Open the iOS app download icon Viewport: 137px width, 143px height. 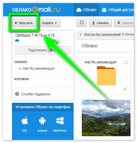25,121
